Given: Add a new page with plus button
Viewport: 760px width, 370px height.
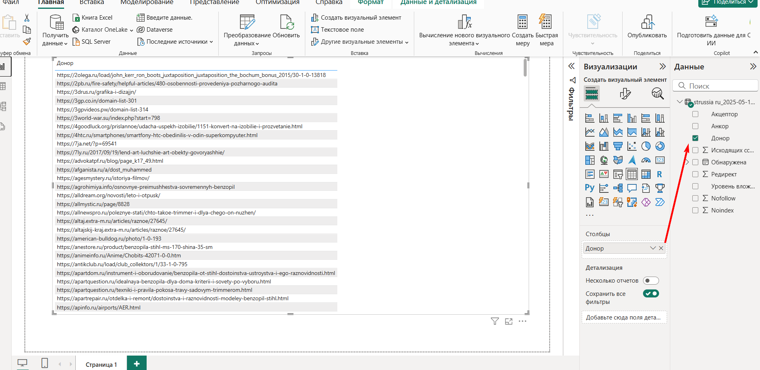Looking at the screenshot, I should [137, 364].
